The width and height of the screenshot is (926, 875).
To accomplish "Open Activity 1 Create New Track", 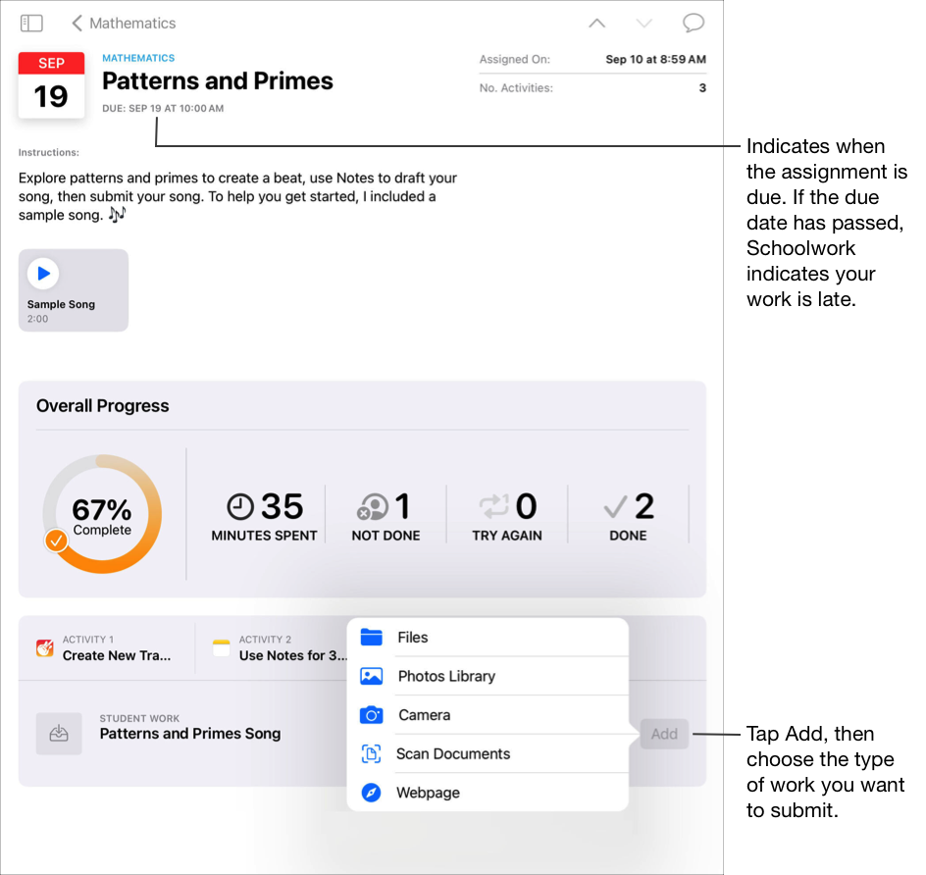I will tap(116, 648).
